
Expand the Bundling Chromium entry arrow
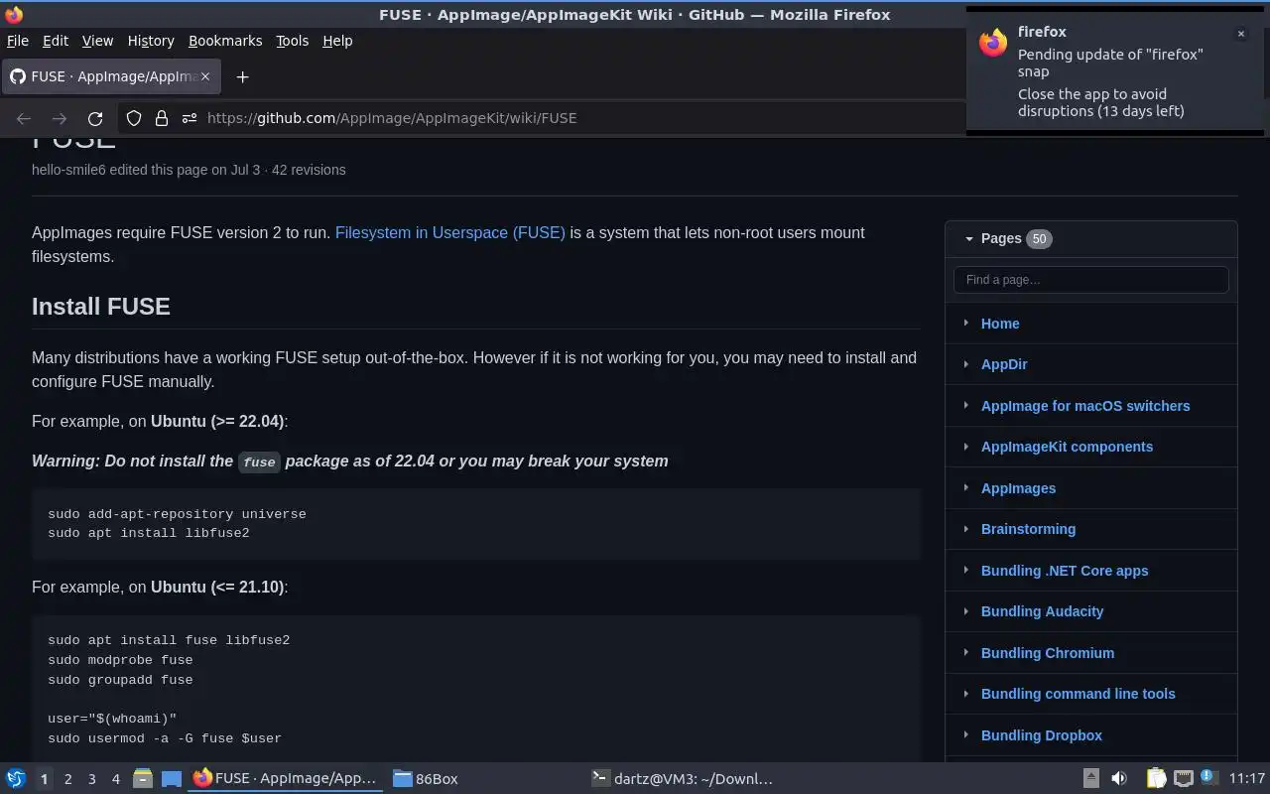(965, 652)
